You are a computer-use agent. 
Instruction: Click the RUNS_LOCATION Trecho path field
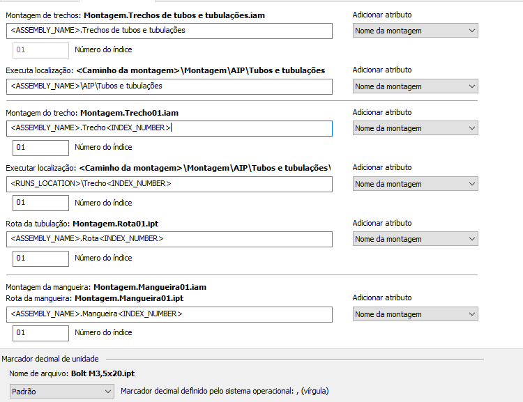click(x=170, y=184)
